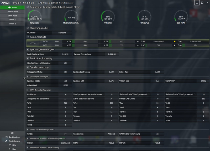Collapse the main Spannungssteuerungen section above Peak Core(s) Voltage

click(28, 49)
